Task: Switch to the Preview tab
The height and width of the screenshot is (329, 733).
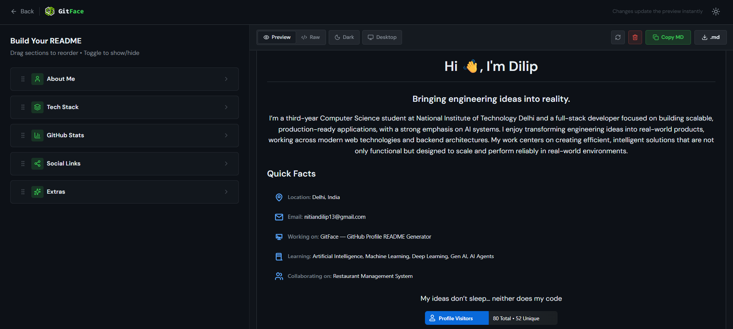Action: [x=277, y=37]
